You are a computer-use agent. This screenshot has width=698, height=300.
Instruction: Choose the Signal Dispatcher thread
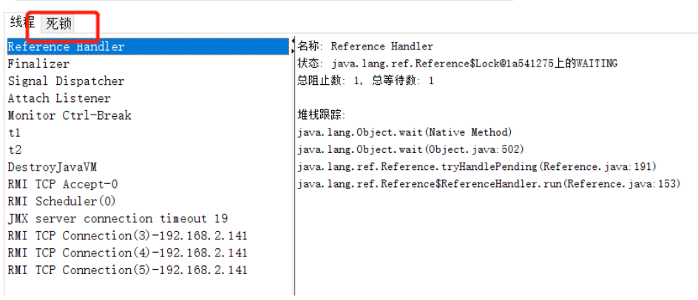148,81
